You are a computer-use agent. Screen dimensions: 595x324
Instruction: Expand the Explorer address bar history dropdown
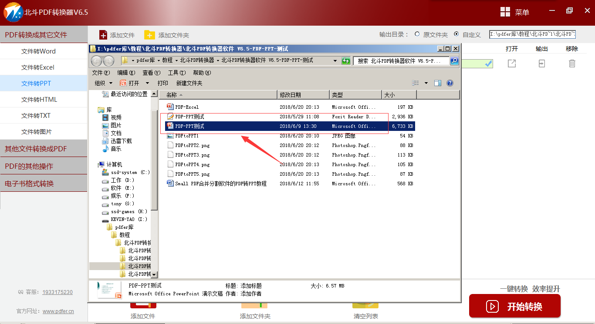tap(335, 61)
